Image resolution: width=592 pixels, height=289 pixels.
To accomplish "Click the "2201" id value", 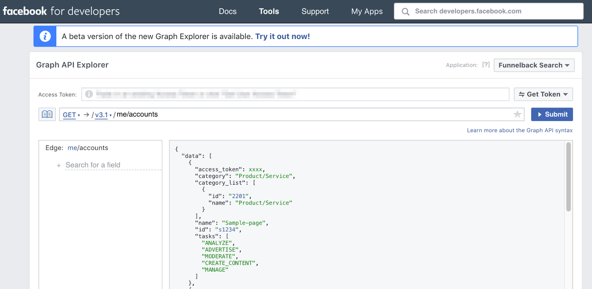I will pos(239,196).
